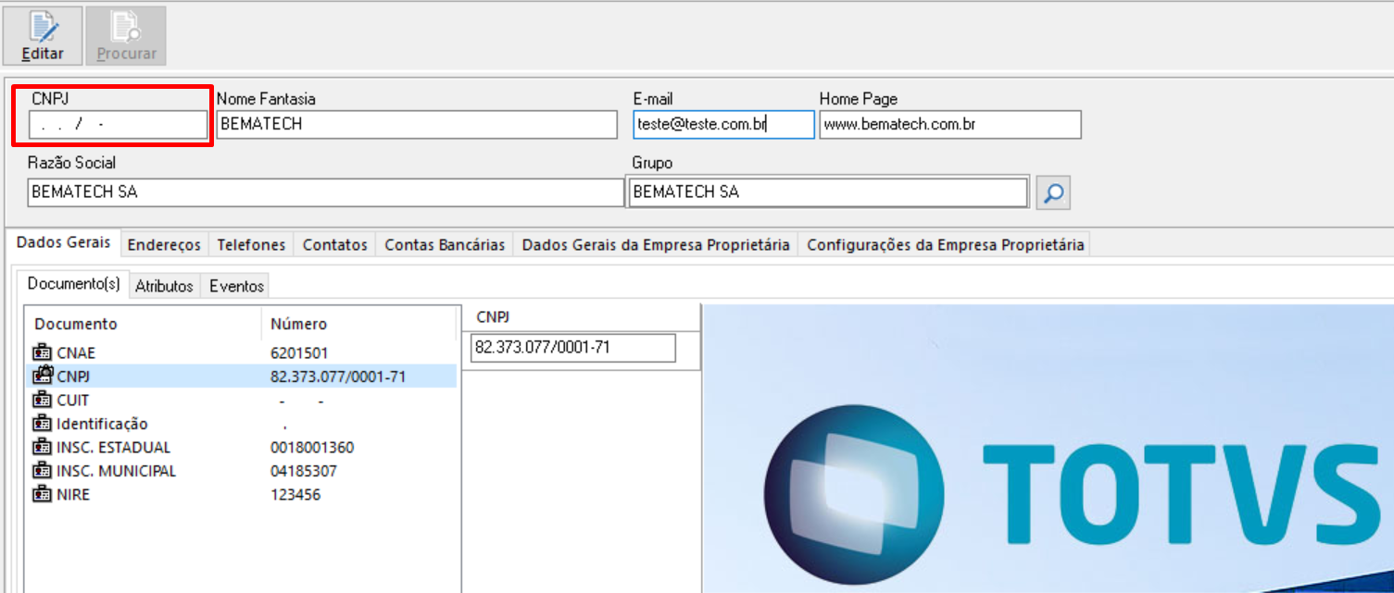1394x593 pixels.
Task: Select the CNPJ row label in list
Action: pyautogui.click(x=73, y=377)
